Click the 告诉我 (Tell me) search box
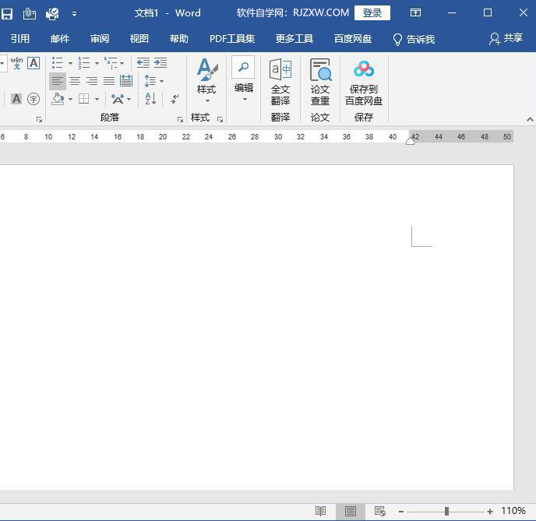The image size is (536, 521). click(414, 39)
